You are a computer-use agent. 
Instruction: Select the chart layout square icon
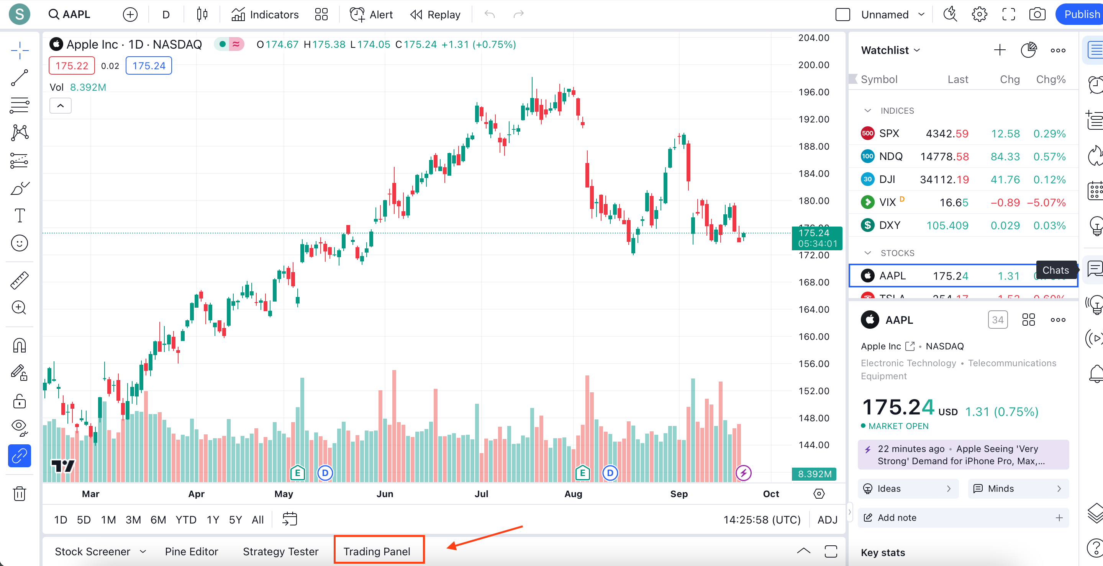pyautogui.click(x=842, y=15)
